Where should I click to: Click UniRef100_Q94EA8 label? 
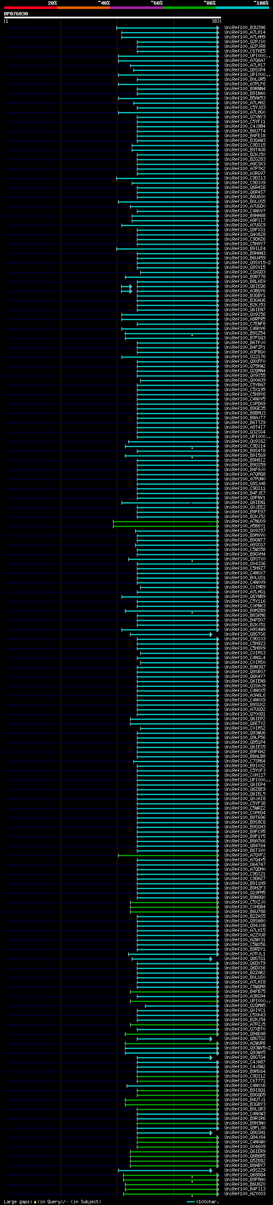pos(244,1034)
